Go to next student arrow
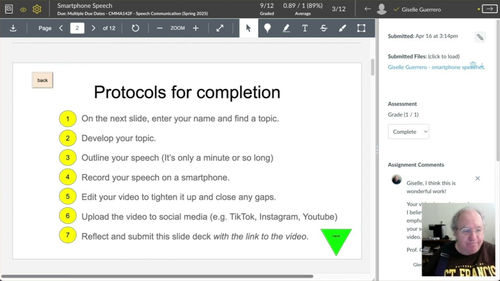The image size is (500, 281). tap(490, 9)
